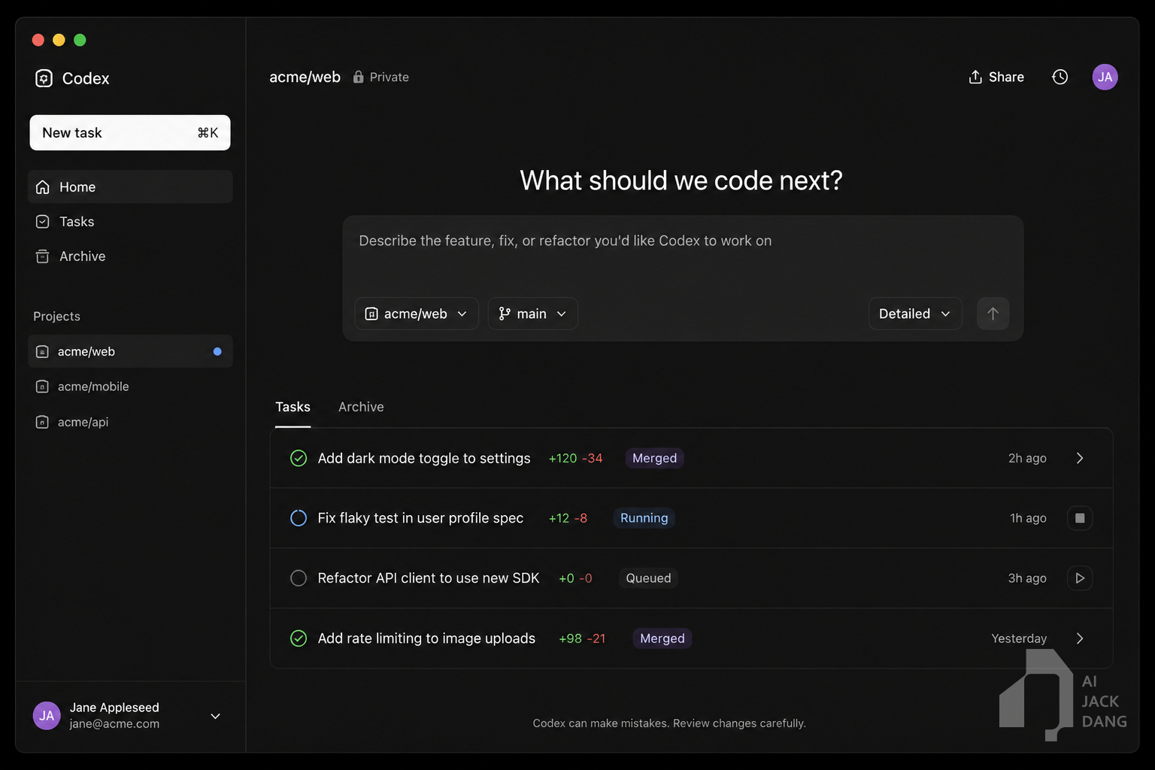The image size is (1155, 770).
Task: Open 'Fix flaky test in user profile spec'
Action: click(x=420, y=518)
